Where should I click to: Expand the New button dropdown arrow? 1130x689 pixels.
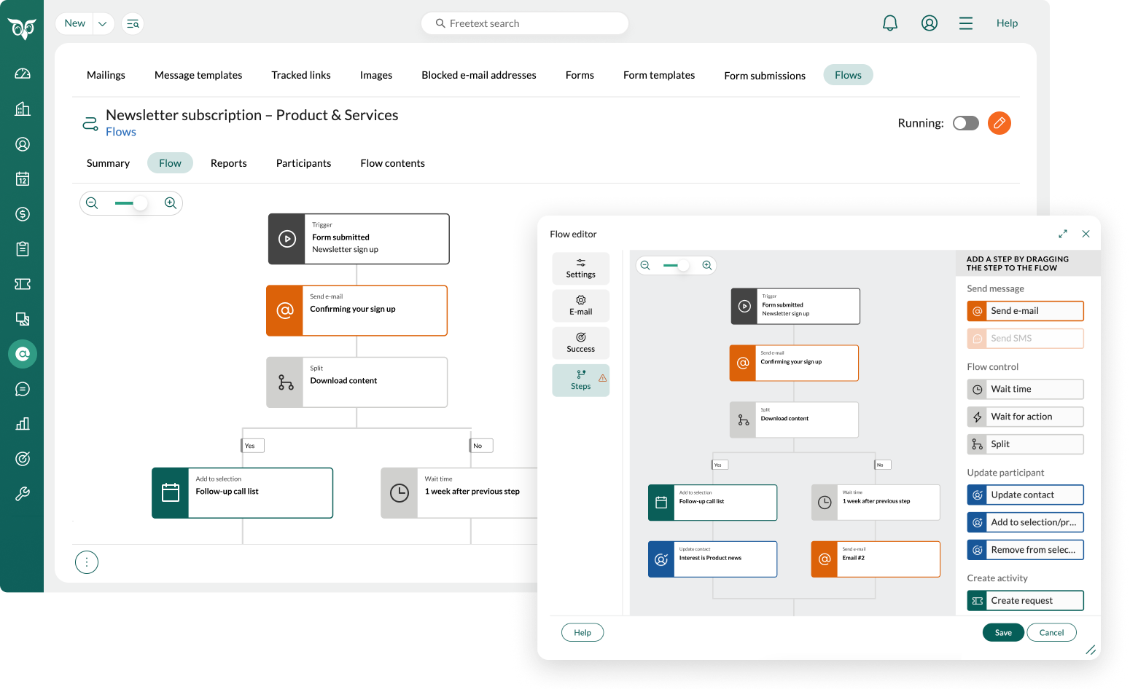click(103, 24)
